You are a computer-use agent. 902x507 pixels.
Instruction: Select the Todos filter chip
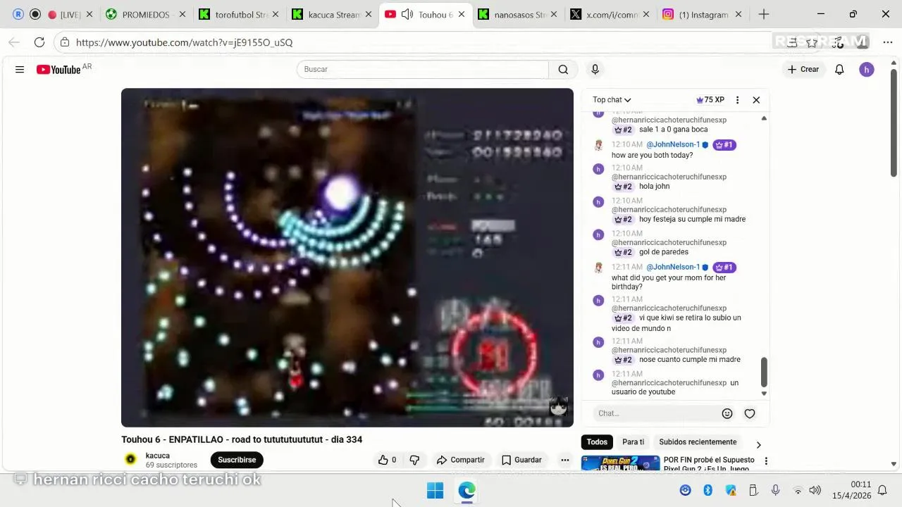597,442
